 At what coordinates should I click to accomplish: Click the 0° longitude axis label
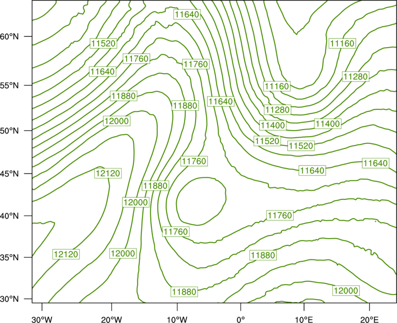241,320
